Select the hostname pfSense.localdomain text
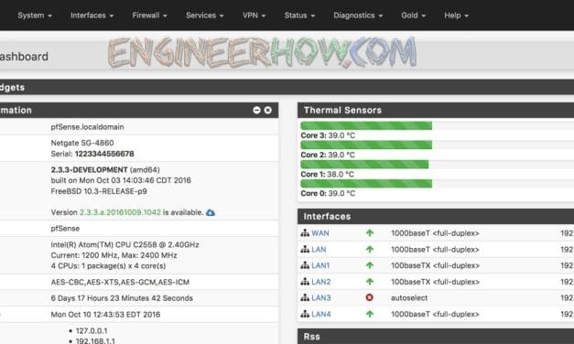574x344 pixels. pyautogui.click(x=87, y=127)
